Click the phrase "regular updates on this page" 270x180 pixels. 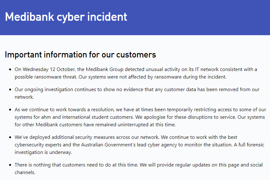click(x=194, y=165)
